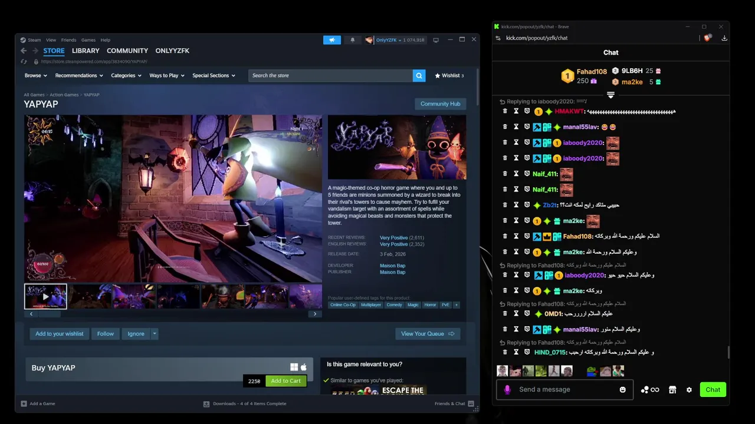Click Add to your wishlist
This screenshot has width=755, height=424.
point(60,334)
